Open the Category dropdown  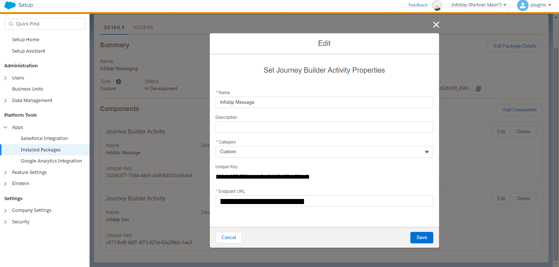coord(324,152)
